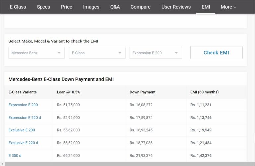Open the E-Class model dropdown
The height and width of the screenshot is (166, 255).
coord(97,53)
